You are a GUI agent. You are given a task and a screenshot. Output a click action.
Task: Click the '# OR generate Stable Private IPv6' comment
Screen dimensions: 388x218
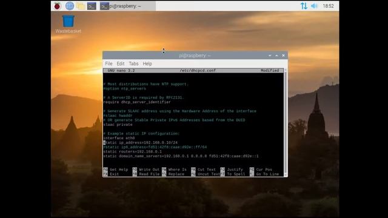point(174,120)
